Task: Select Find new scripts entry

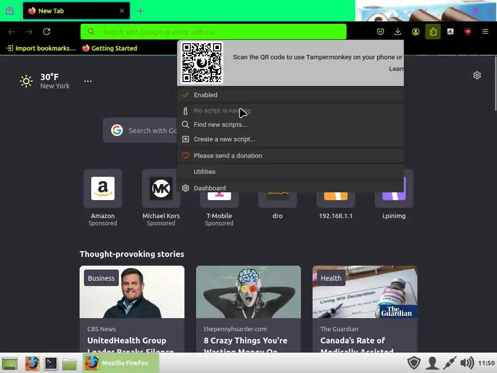Action: click(290, 125)
